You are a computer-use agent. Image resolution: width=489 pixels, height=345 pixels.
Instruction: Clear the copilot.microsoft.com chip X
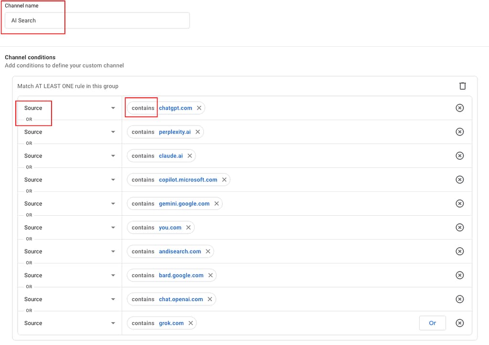coord(224,179)
